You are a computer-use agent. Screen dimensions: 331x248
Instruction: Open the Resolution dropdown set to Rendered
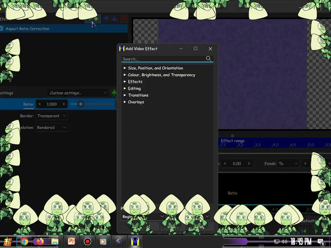[x=51, y=127]
